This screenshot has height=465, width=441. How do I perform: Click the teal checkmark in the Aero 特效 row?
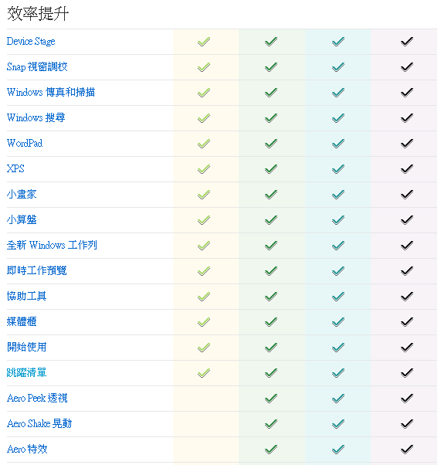(x=338, y=450)
